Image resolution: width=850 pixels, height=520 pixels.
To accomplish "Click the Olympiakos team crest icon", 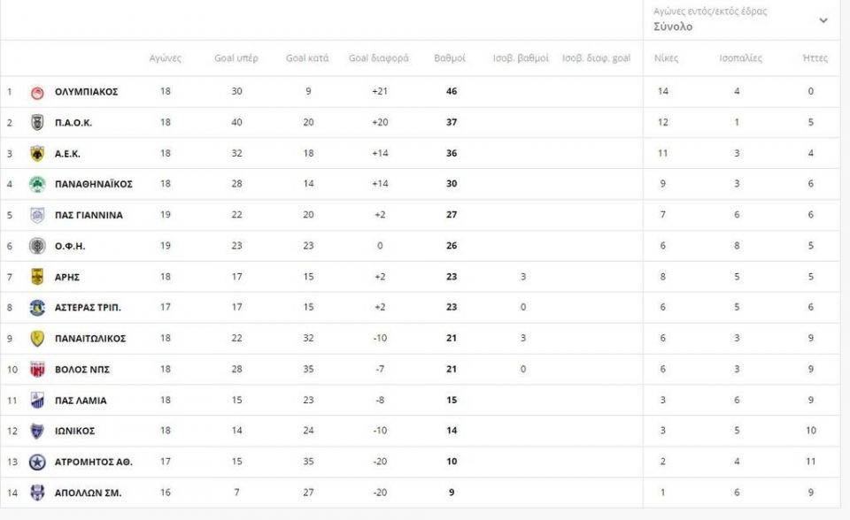I will click(x=37, y=93).
